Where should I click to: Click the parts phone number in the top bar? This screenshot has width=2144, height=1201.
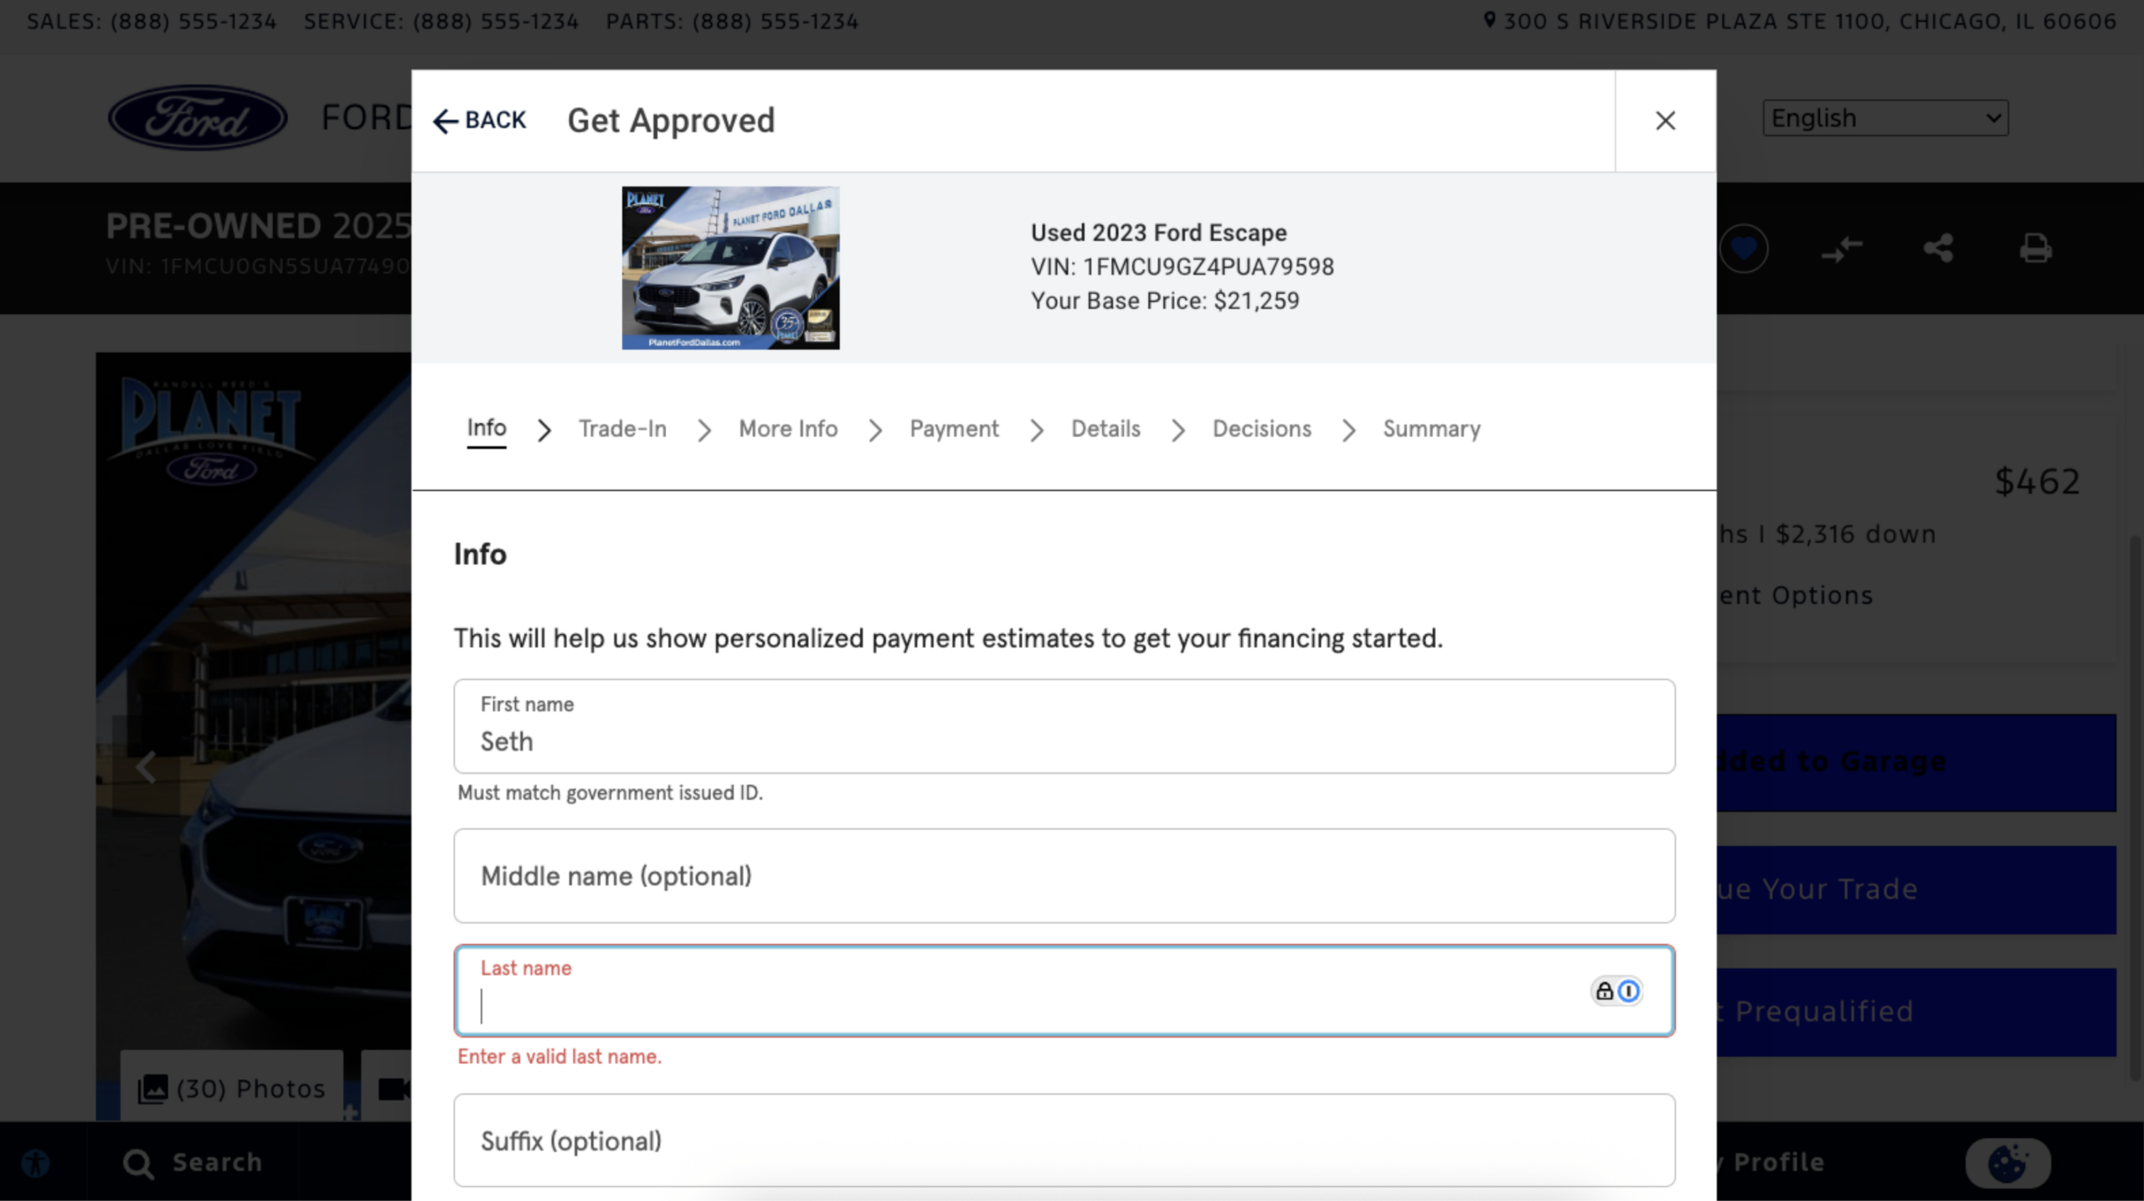[x=776, y=22]
